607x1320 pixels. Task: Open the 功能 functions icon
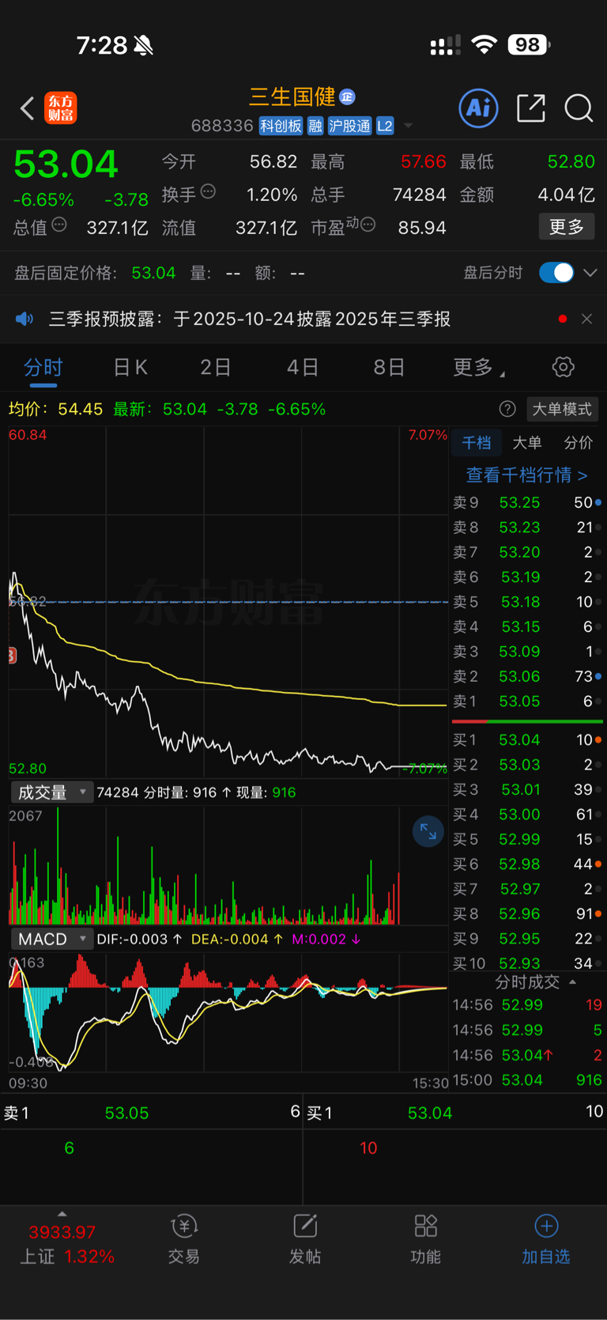[426, 1239]
